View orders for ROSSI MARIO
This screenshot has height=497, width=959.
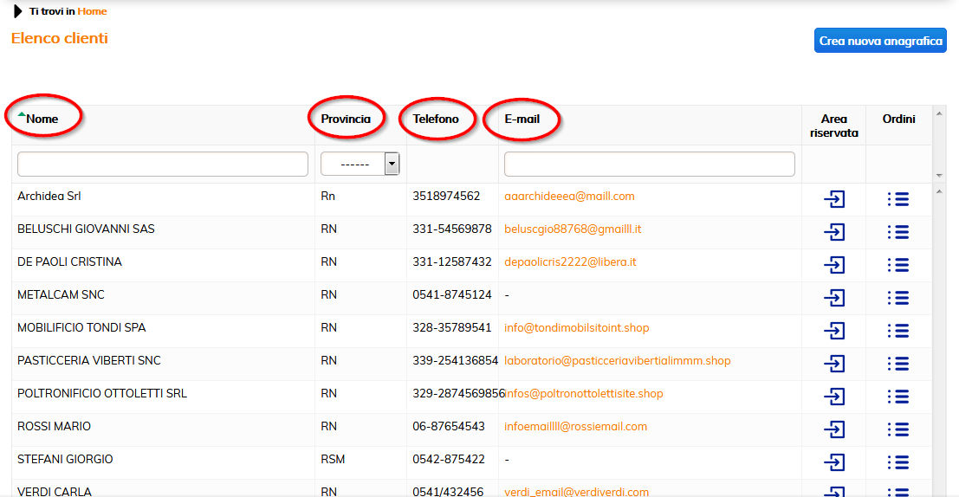click(898, 429)
